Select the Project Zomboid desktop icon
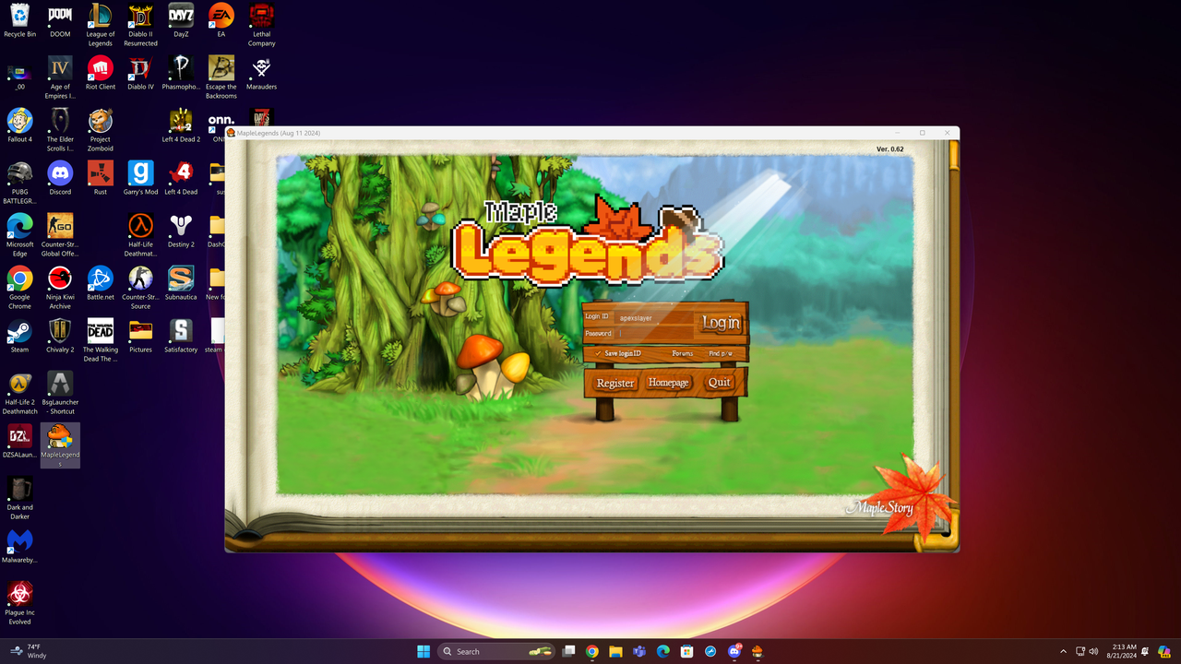 click(100, 130)
